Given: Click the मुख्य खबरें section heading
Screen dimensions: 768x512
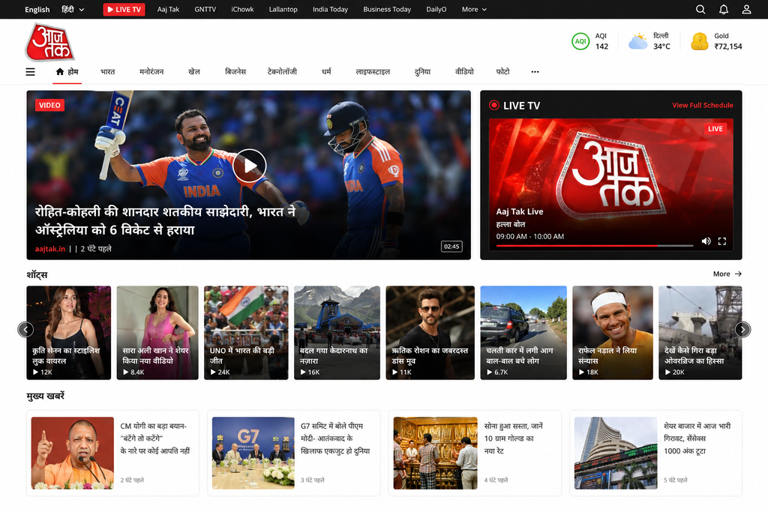Looking at the screenshot, I should (46, 396).
